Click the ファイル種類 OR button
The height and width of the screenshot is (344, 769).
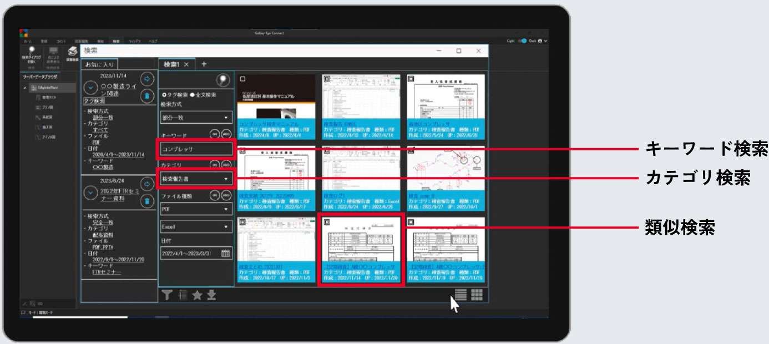[x=214, y=195]
